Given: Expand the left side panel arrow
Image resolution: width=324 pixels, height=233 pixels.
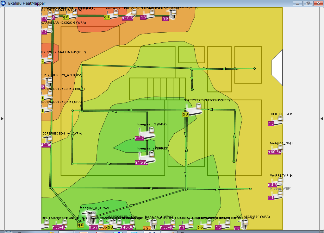Looking at the screenshot, I should coord(2,119).
